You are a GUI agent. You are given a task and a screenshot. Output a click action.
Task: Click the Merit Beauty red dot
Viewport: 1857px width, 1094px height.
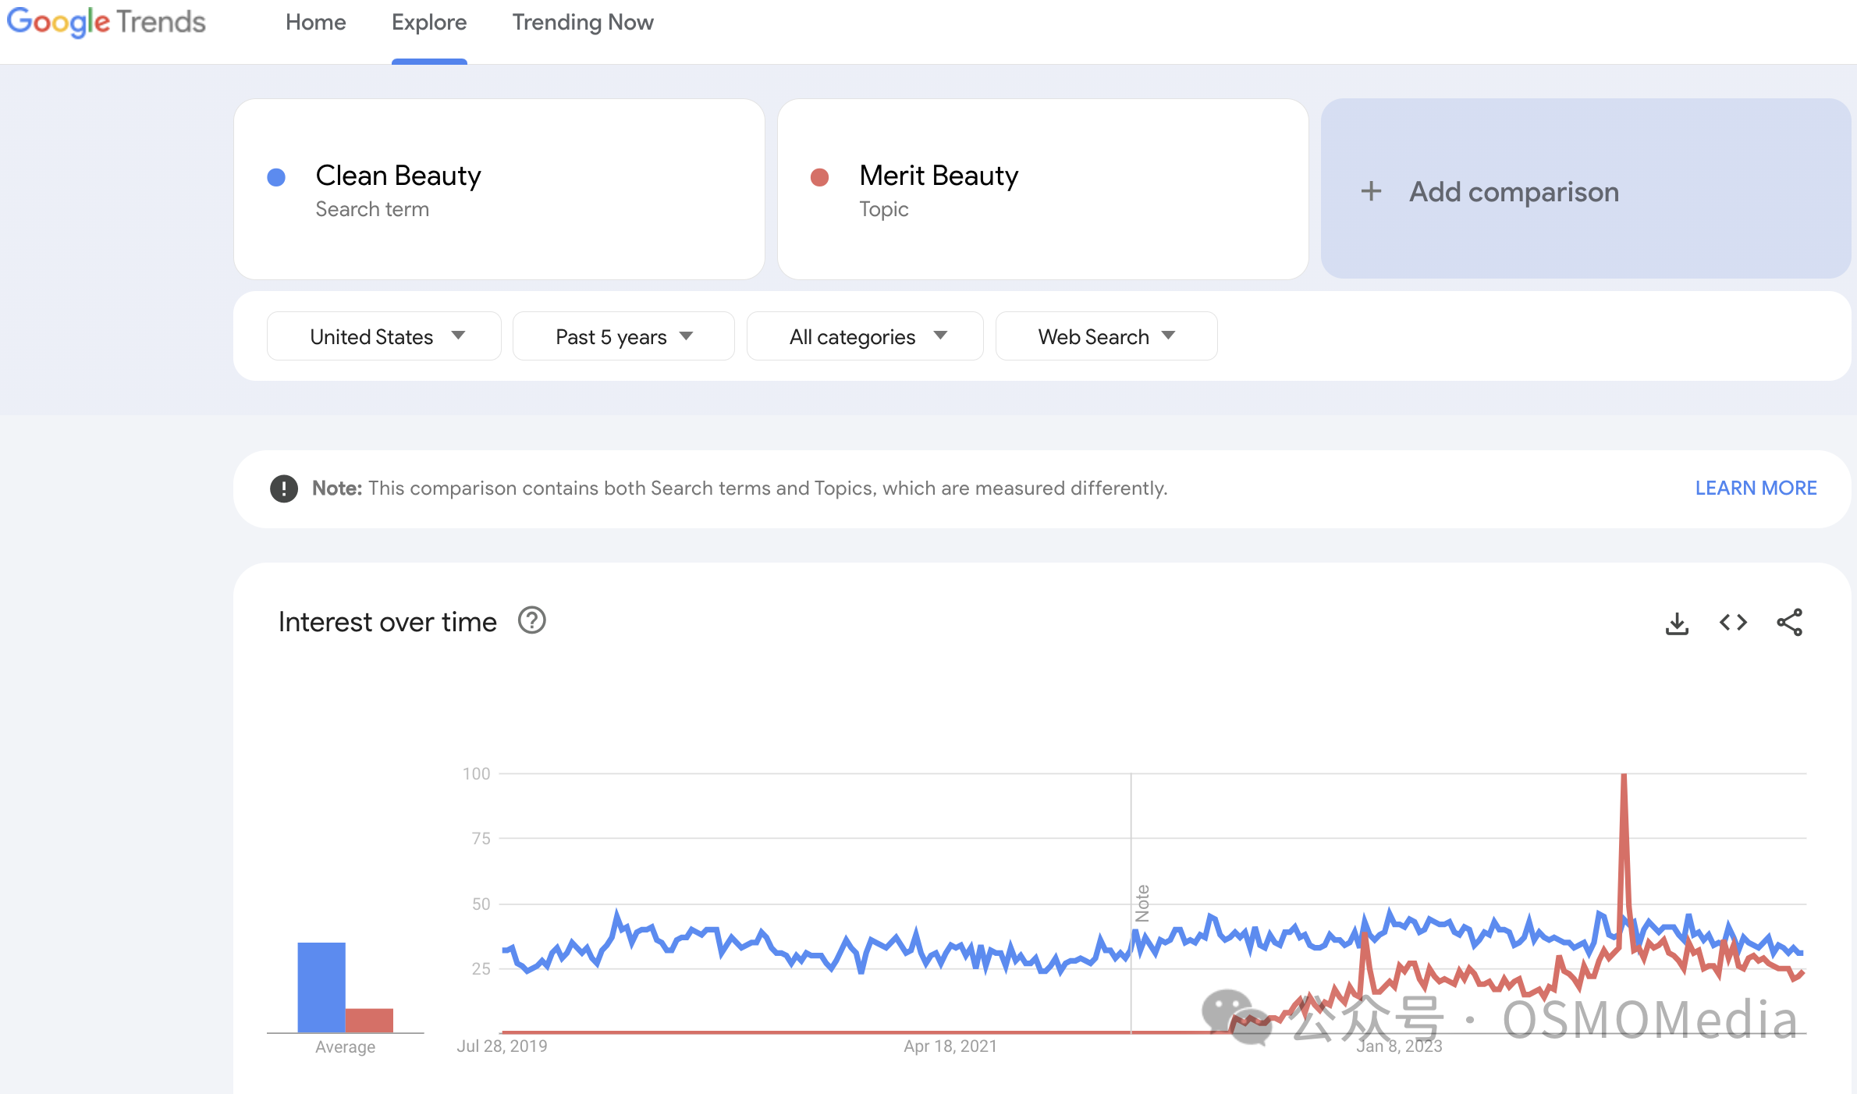click(x=819, y=177)
